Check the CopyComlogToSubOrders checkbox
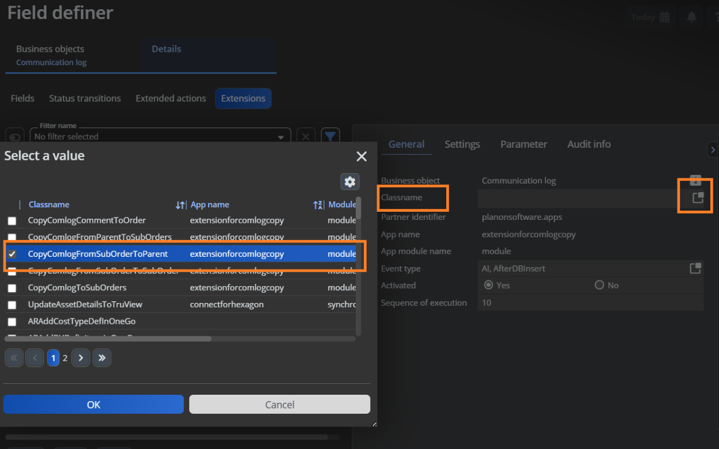 click(12, 287)
